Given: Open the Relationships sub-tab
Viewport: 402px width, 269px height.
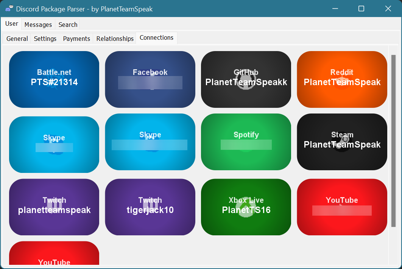Looking at the screenshot, I should (115, 39).
